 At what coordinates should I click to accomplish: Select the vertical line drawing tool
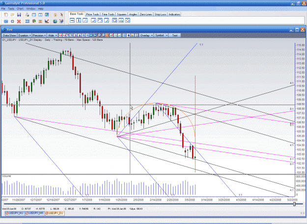79,20
